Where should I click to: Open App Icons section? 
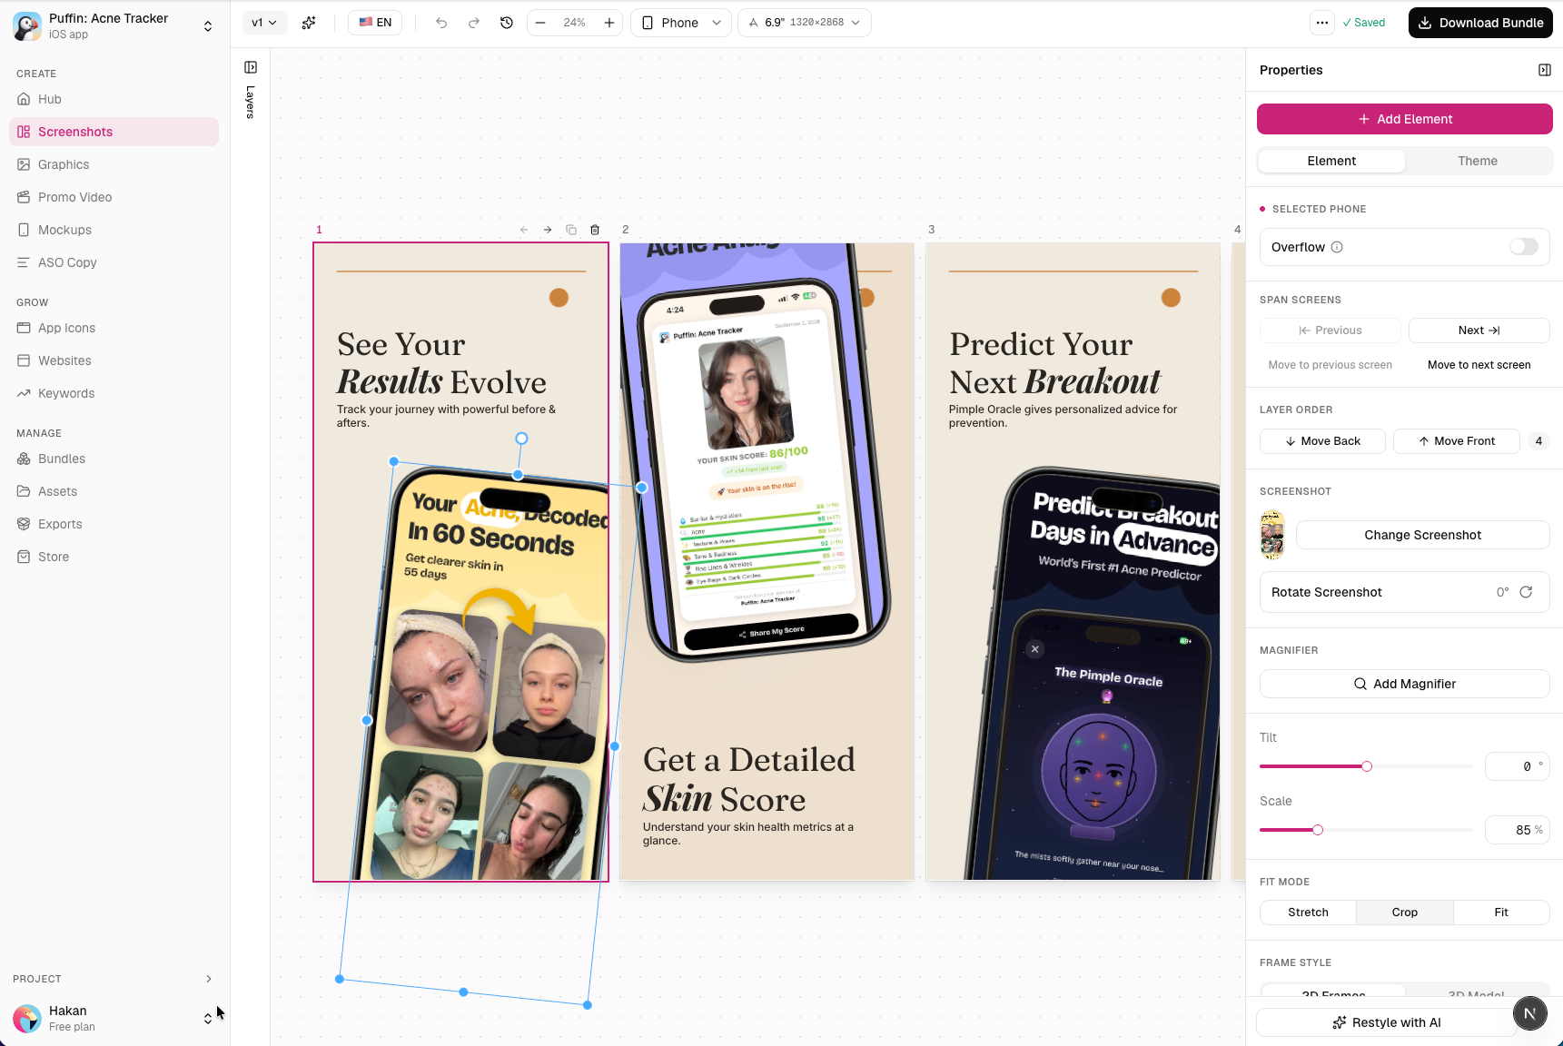(x=114, y=328)
